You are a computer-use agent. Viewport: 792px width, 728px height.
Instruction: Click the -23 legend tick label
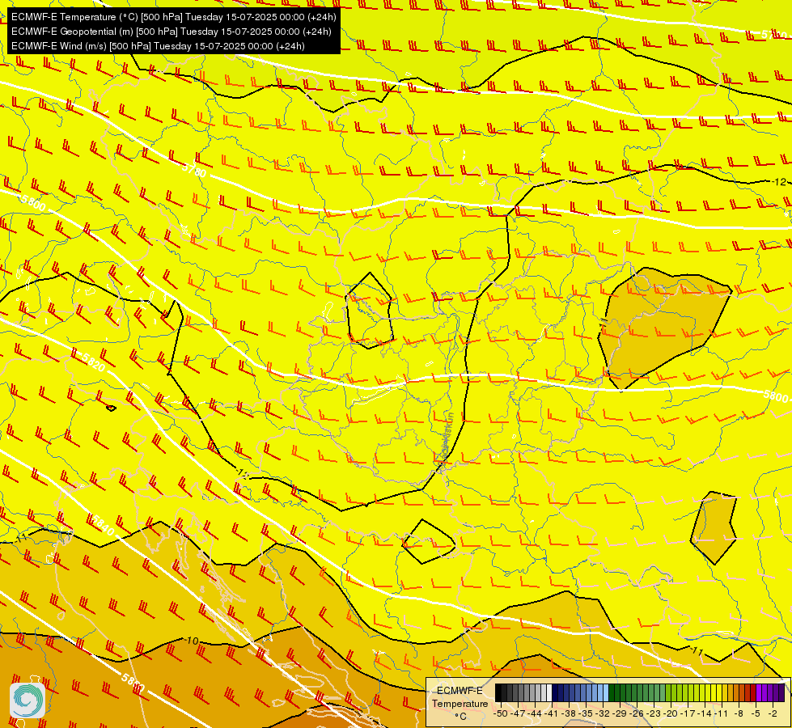pyautogui.click(x=653, y=713)
